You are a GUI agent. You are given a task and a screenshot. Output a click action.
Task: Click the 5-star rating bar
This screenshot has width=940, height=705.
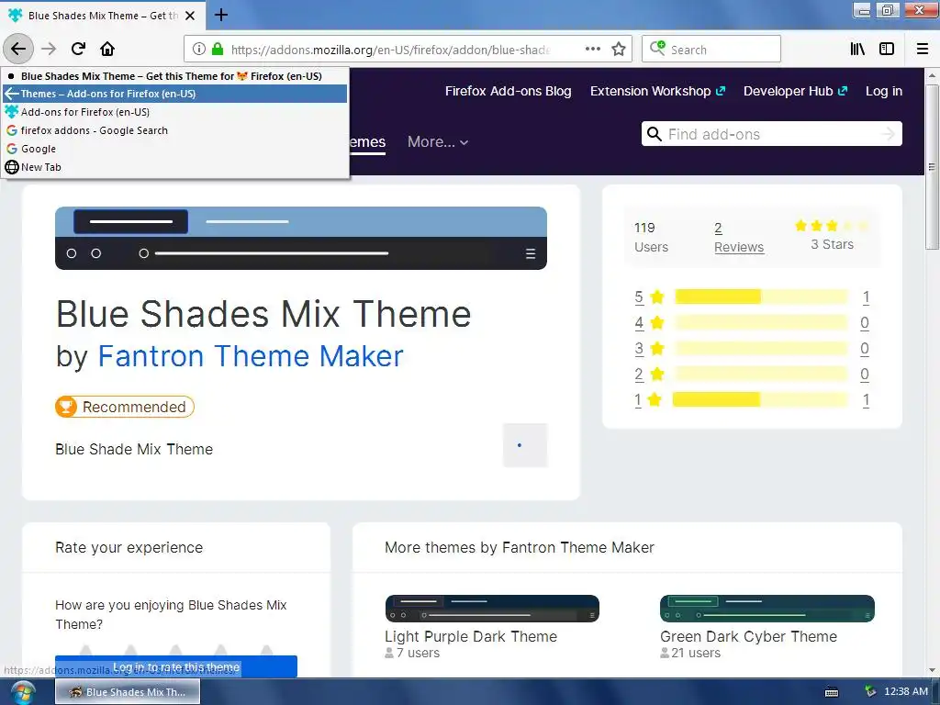pos(761,297)
